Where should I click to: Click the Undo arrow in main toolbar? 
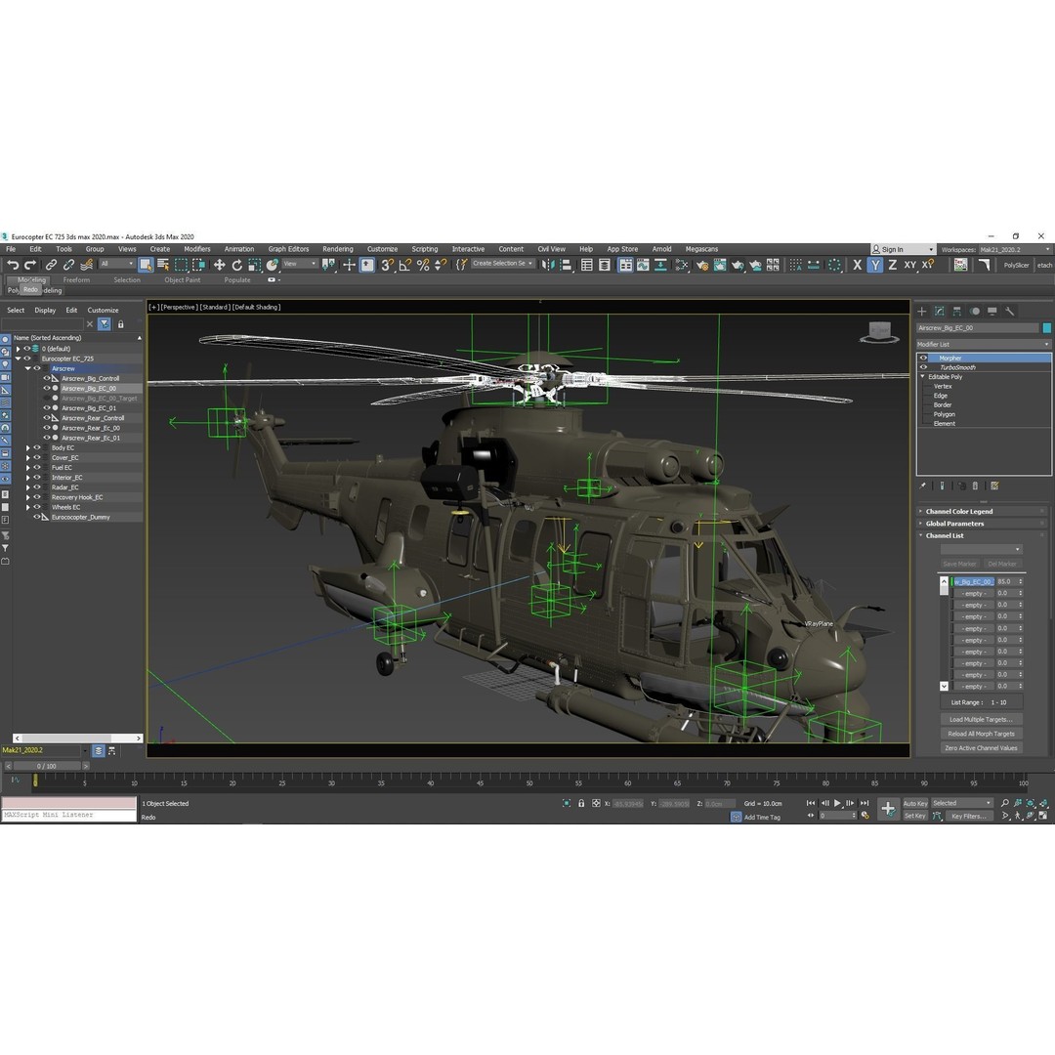[x=13, y=265]
